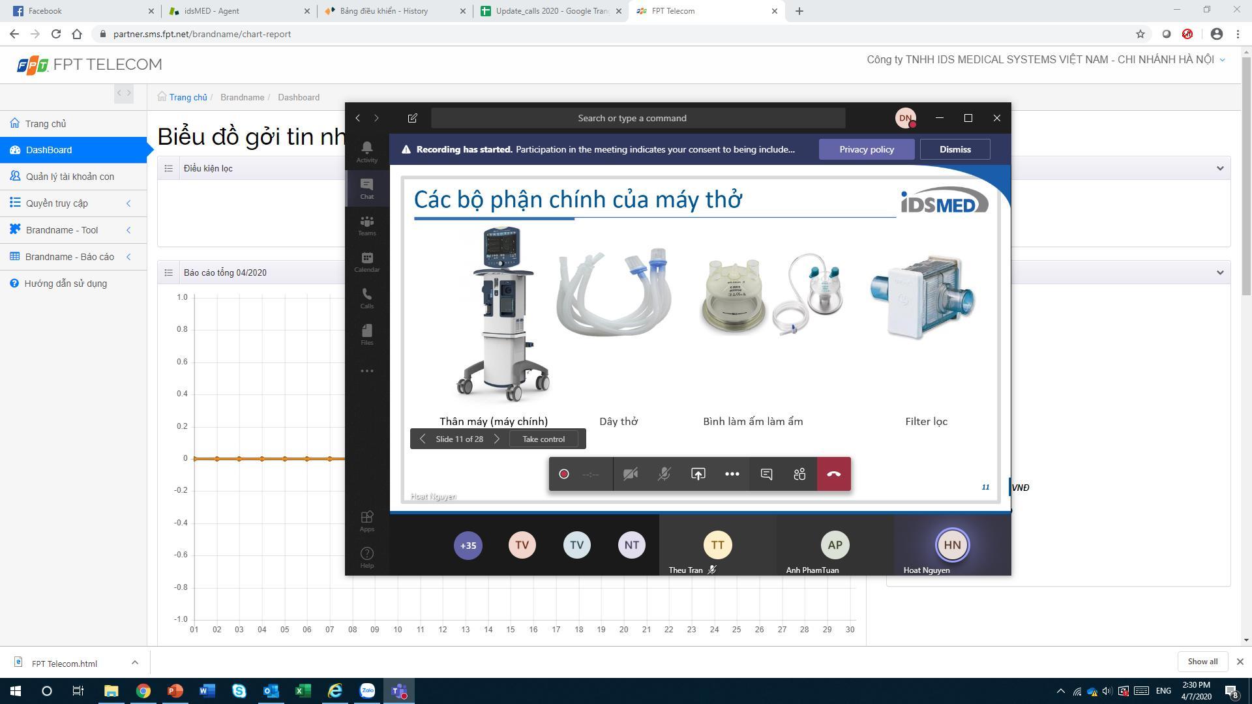Open Skype from the taskbar
This screenshot has height=704, width=1252.
pyautogui.click(x=239, y=690)
